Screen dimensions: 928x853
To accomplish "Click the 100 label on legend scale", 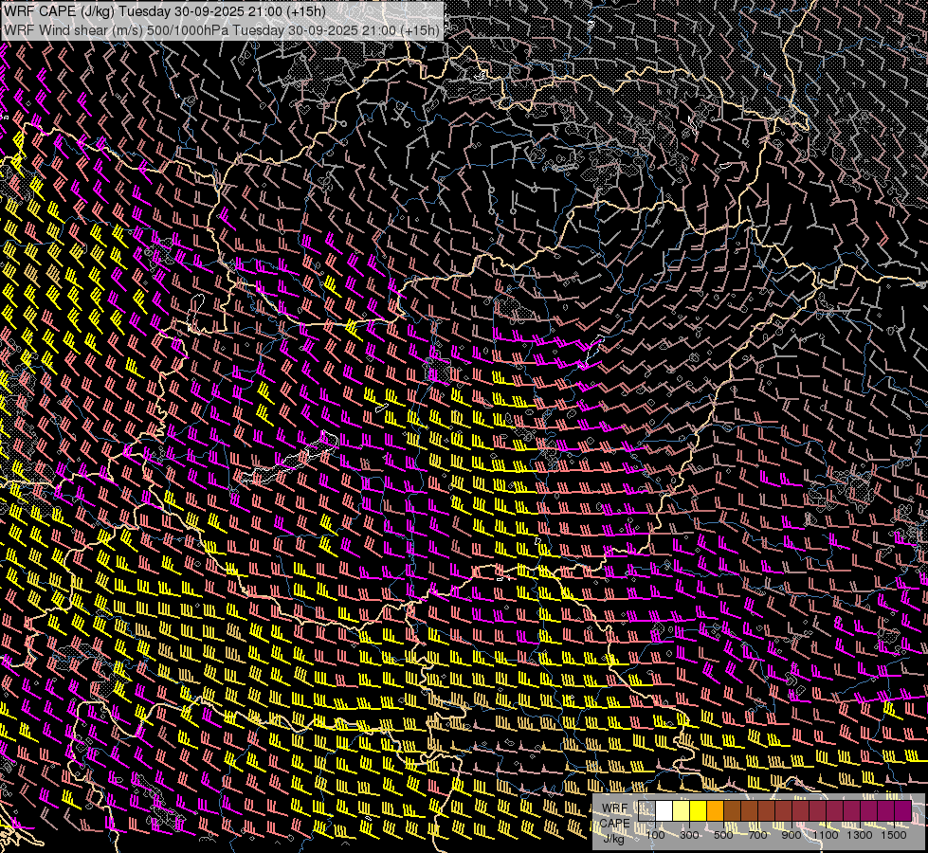I will click(655, 835).
